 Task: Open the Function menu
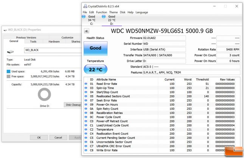(x=102, y=12)
